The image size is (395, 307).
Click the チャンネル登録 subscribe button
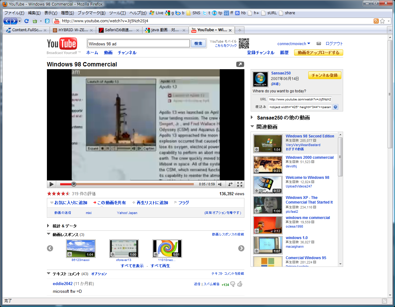(325, 75)
